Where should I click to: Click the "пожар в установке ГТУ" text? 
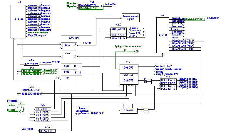coord(166,74)
